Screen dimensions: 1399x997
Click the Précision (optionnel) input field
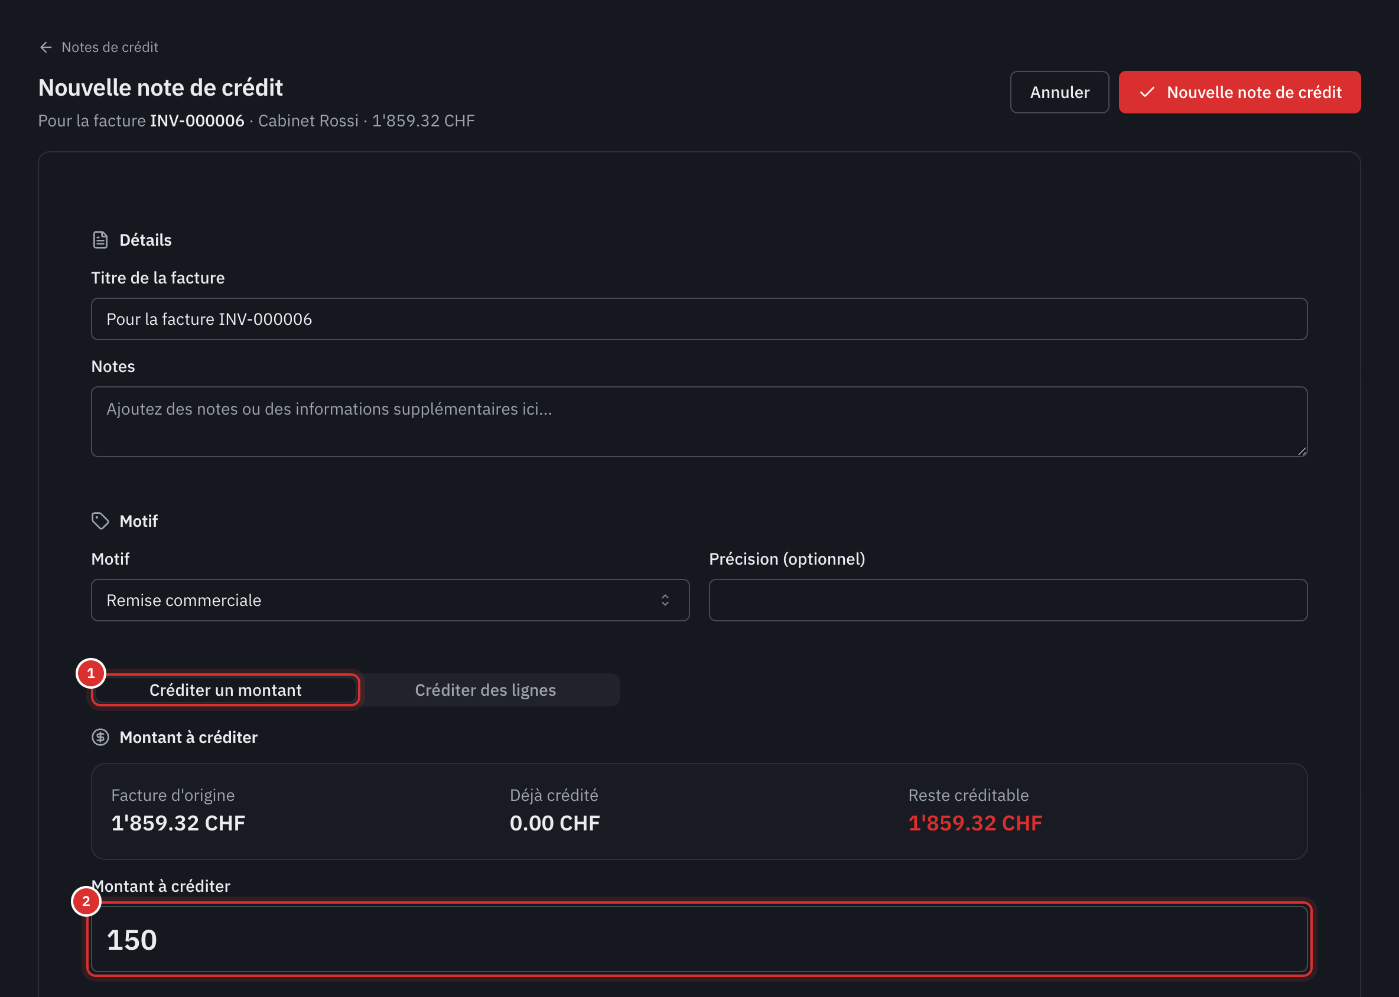(1008, 601)
